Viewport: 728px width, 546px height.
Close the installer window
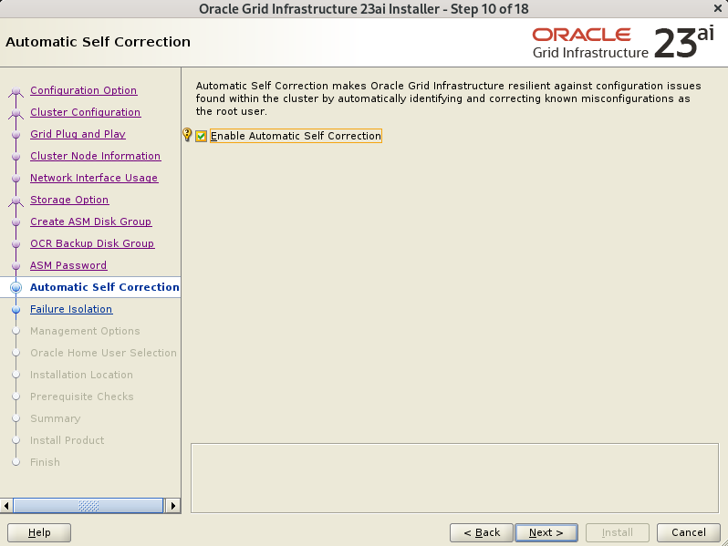point(718,8)
